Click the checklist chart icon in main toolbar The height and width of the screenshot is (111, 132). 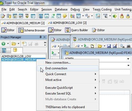[x=98, y=16]
